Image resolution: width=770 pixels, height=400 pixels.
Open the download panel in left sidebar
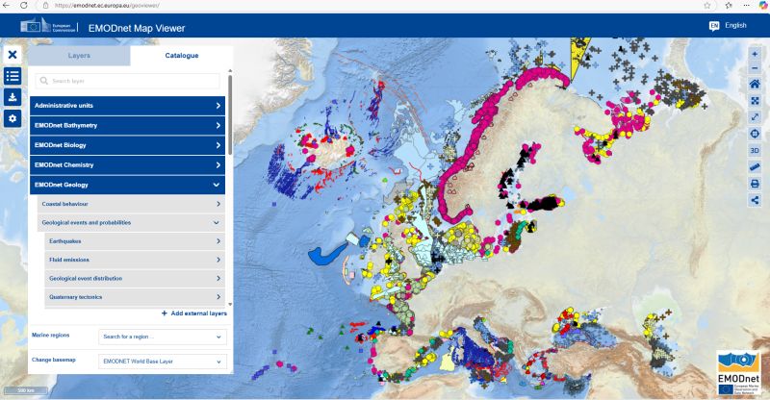point(13,97)
